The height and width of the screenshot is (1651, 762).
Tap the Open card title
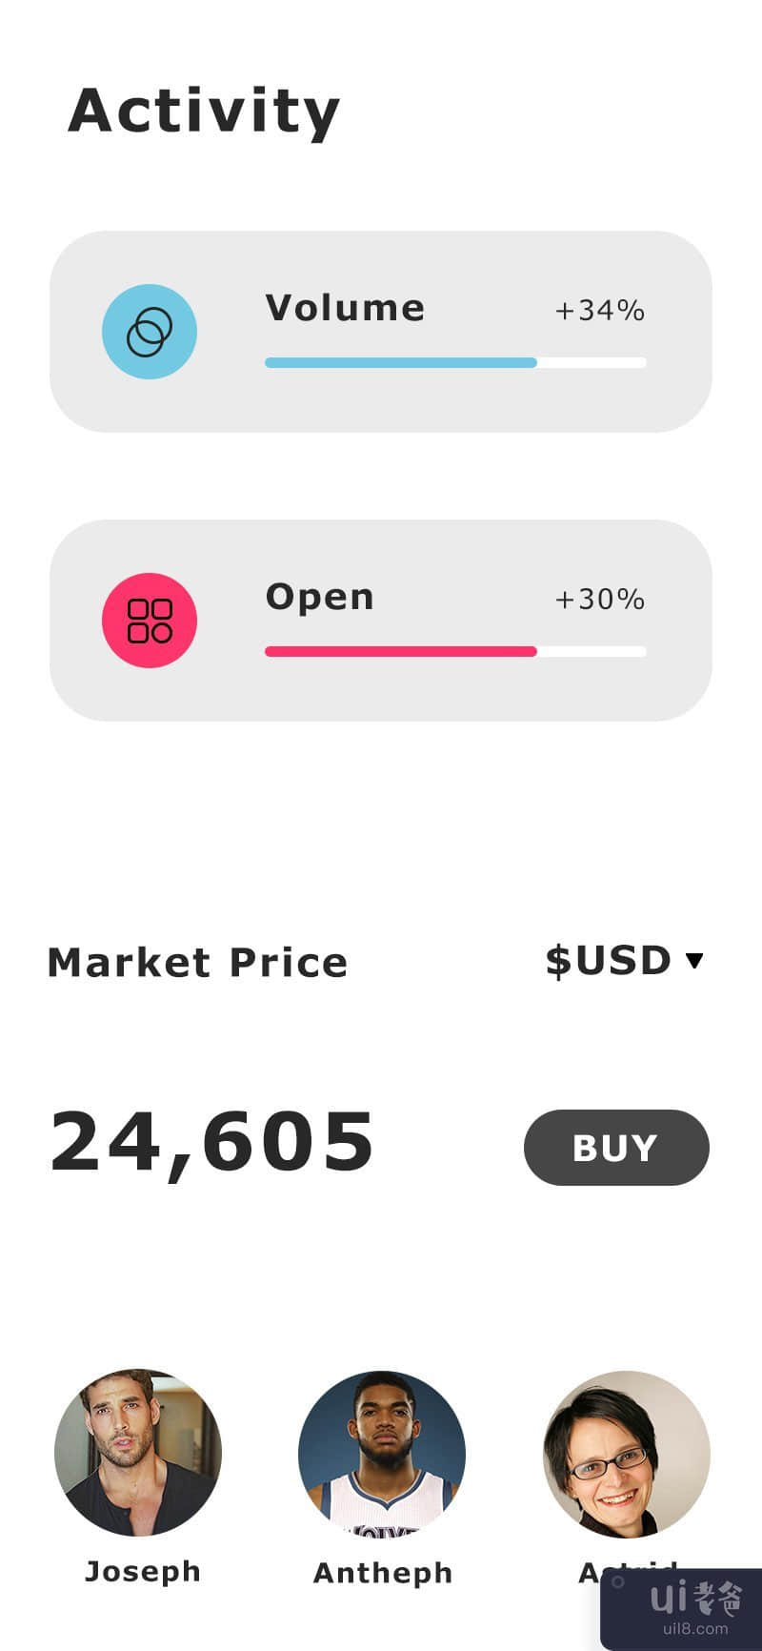click(320, 597)
